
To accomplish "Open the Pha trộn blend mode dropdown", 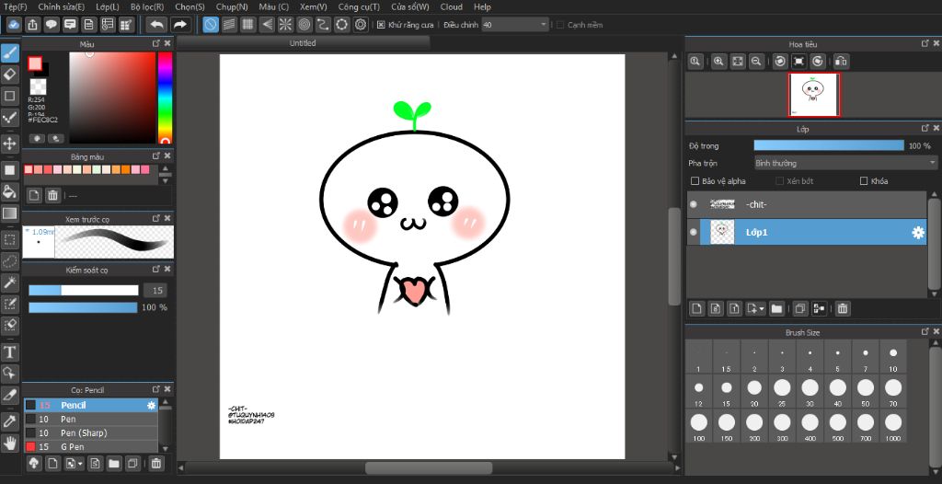I will coord(844,163).
